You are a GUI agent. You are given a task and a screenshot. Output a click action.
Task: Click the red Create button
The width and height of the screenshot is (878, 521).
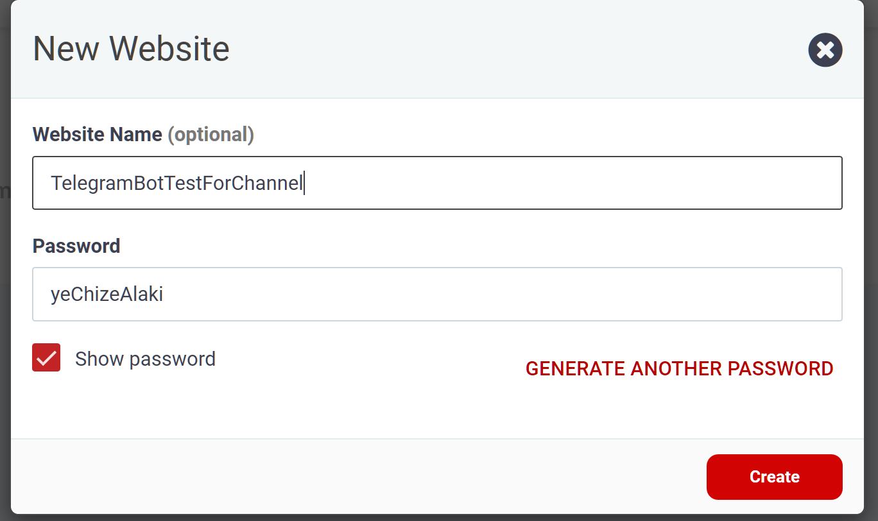point(774,477)
